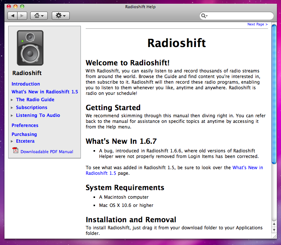Click the System Requirements heading
Image resolution: width=281 pixels, height=245 pixels.
(125, 187)
